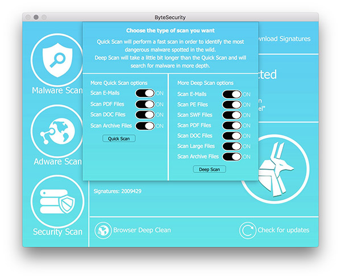Click the More Deep Scan options heading
The width and height of the screenshot is (341, 279).
pyautogui.click(x=205, y=83)
